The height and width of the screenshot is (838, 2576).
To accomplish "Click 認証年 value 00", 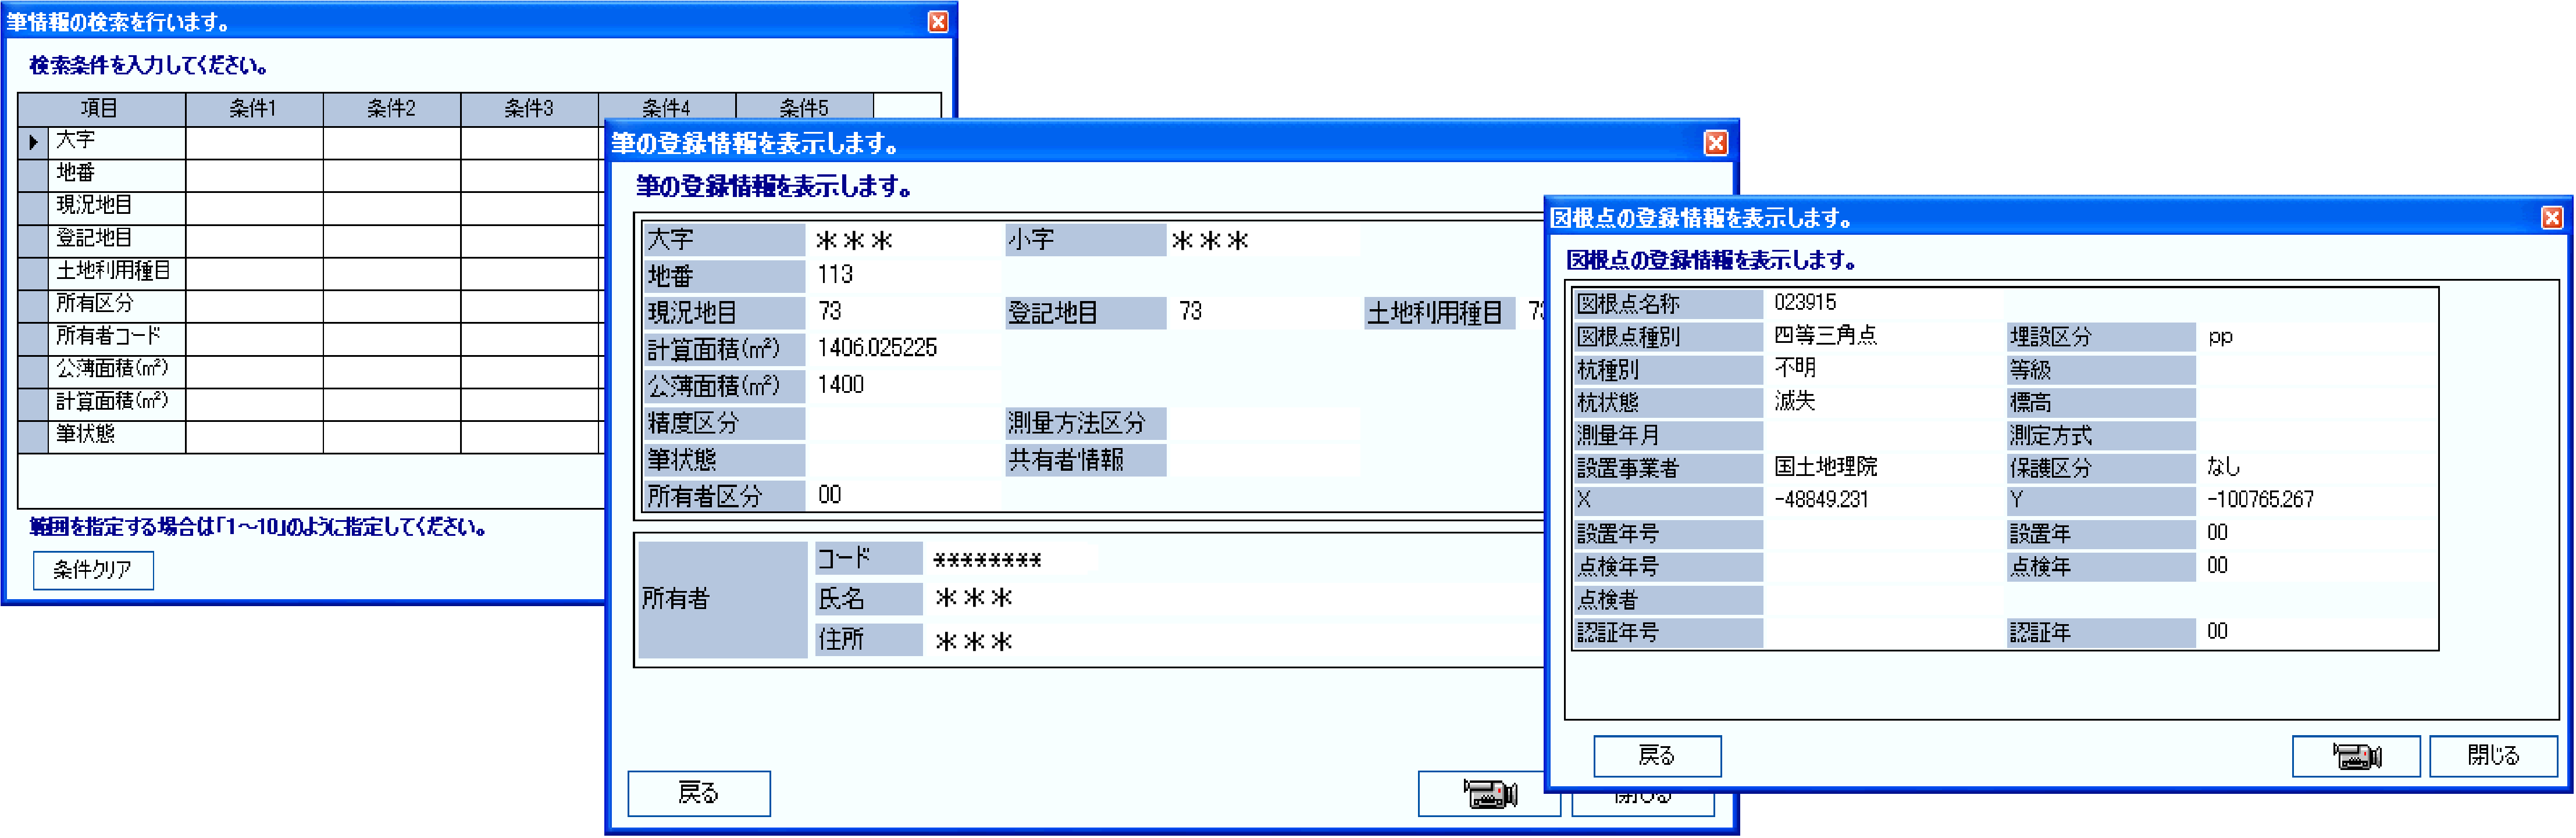I will [x=2217, y=632].
